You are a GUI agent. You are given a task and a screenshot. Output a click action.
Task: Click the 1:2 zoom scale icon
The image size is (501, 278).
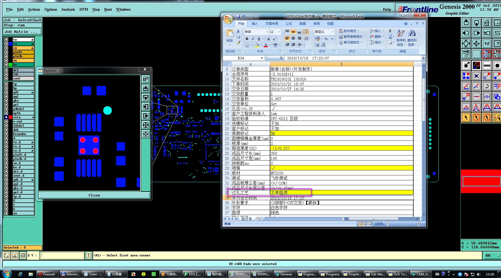click(487, 44)
